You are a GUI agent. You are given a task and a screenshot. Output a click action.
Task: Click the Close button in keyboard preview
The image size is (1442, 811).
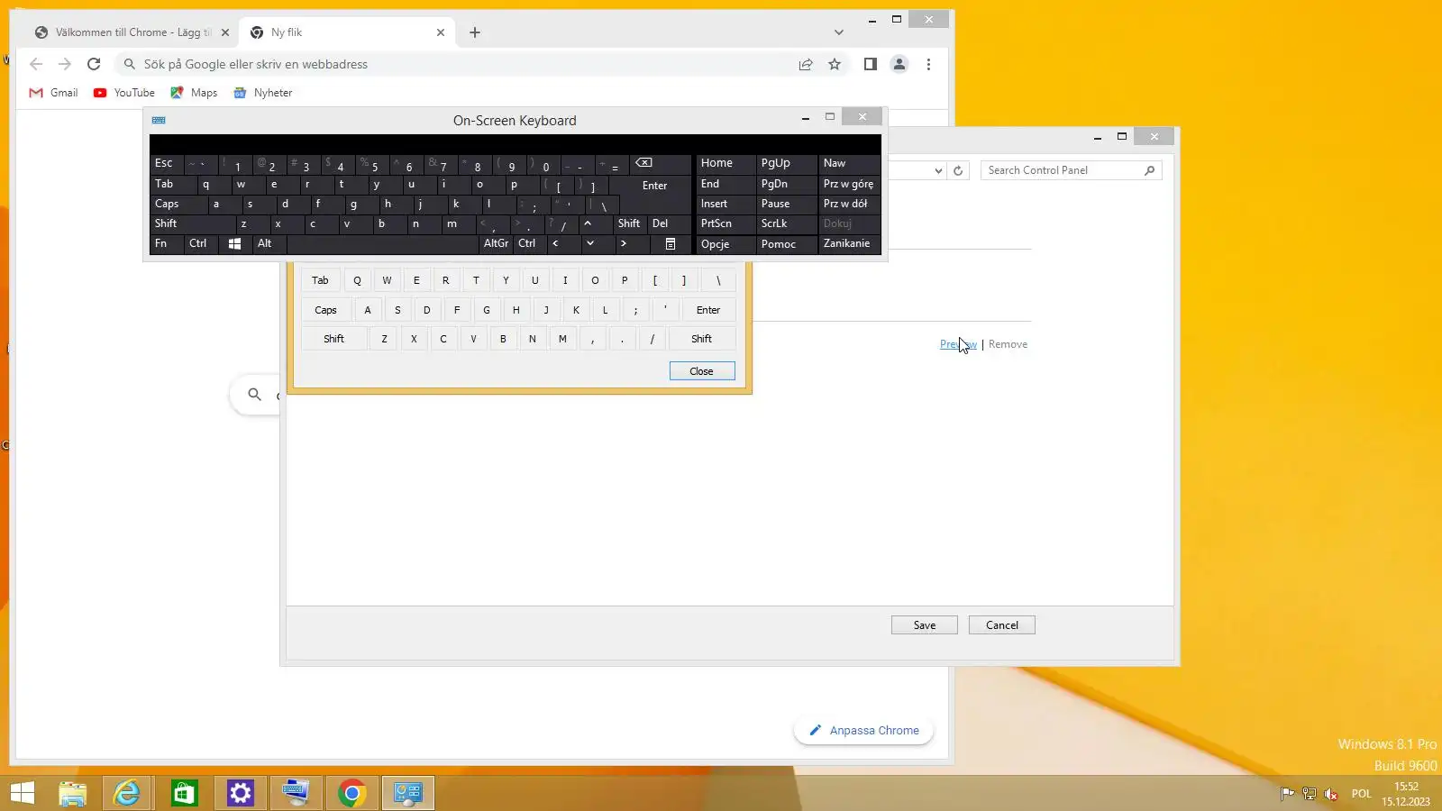click(702, 371)
